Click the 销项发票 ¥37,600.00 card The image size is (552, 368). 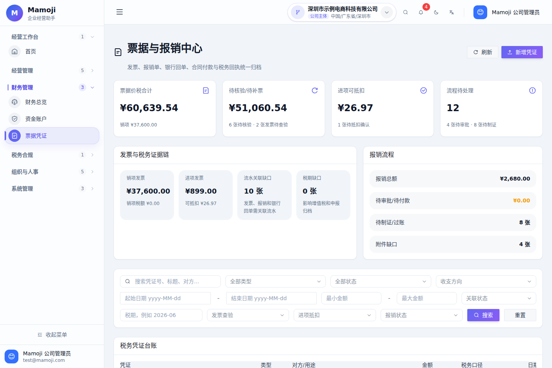click(x=147, y=195)
